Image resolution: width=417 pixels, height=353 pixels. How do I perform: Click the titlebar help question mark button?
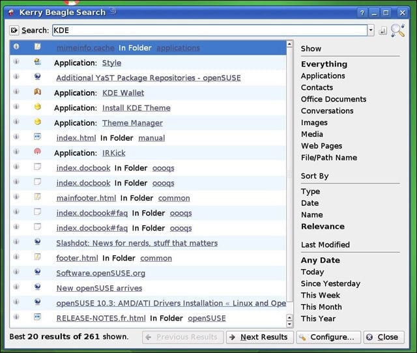click(x=362, y=13)
